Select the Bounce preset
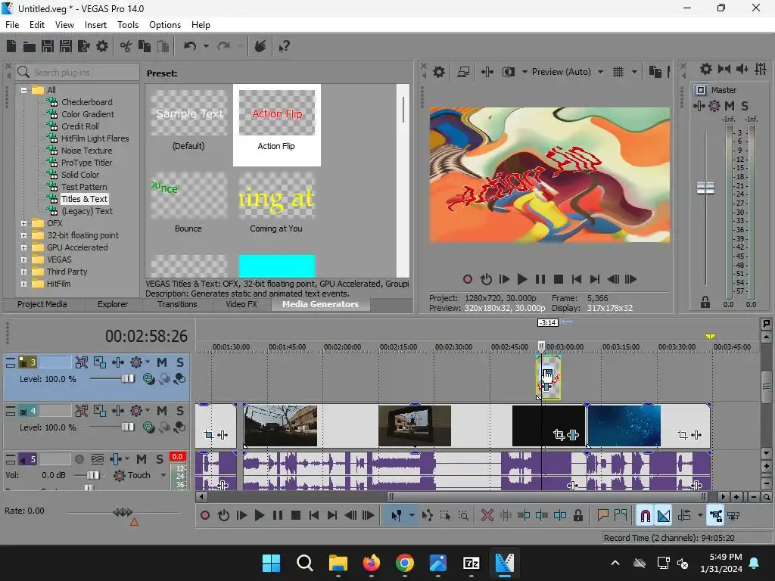Viewport: 775px width, 581px height. (188, 204)
